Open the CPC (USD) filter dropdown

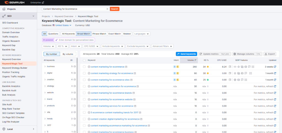click(x=91, y=46)
